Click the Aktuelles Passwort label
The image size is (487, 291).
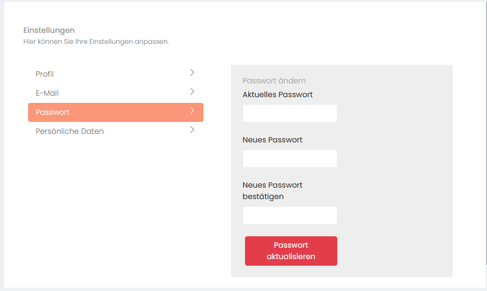pos(277,95)
